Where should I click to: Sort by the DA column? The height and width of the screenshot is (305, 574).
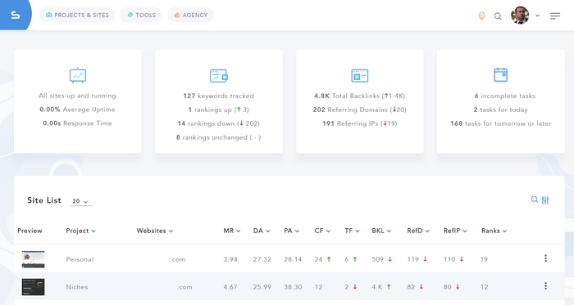(262, 231)
